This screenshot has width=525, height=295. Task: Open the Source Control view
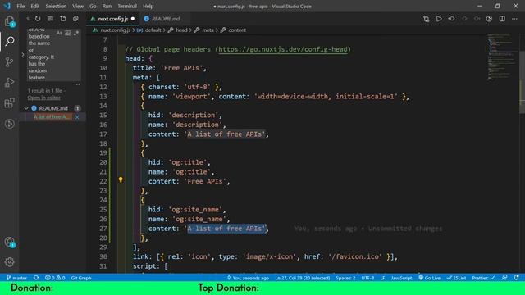pyautogui.click(x=10, y=62)
